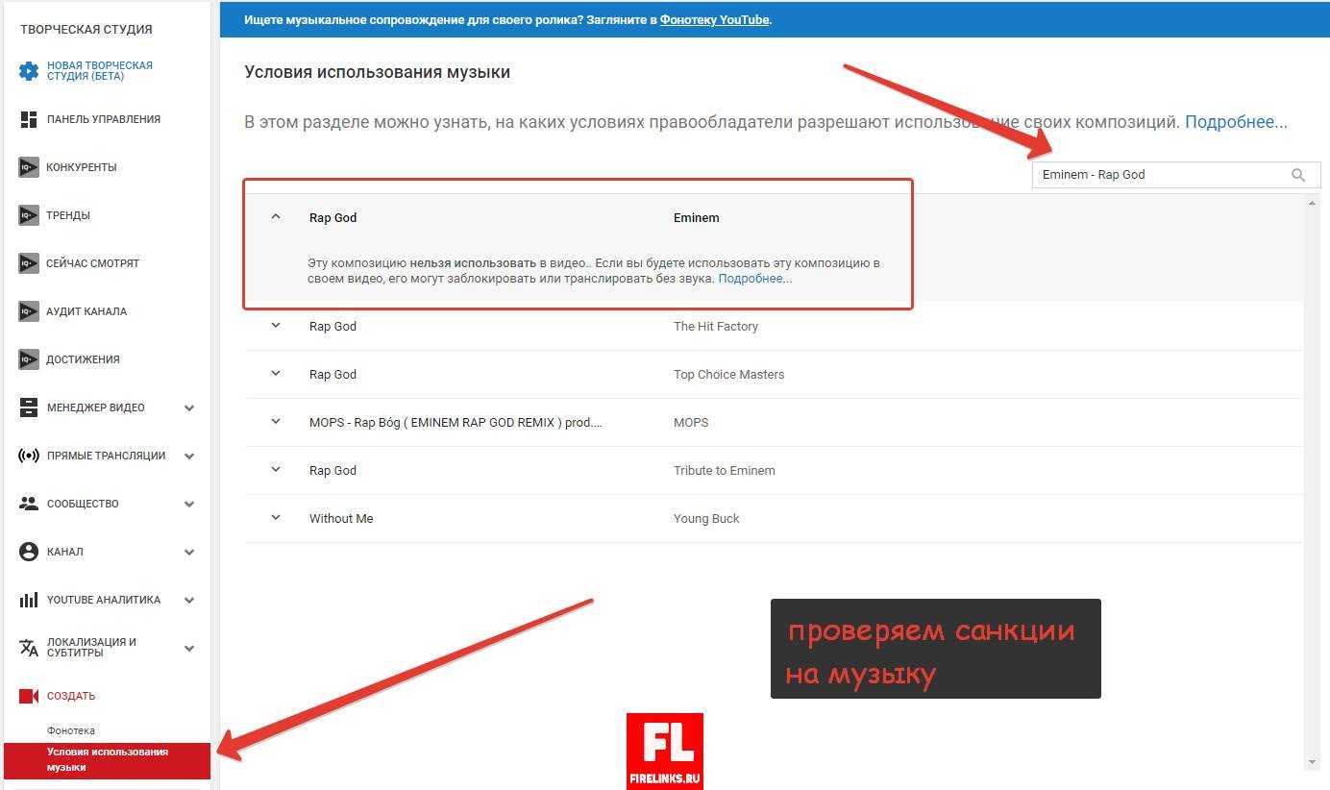The width and height of the screenshot is (1330, 790).
Task: Collapse the Rap God by Eminem row
Action: click(276, 217)
